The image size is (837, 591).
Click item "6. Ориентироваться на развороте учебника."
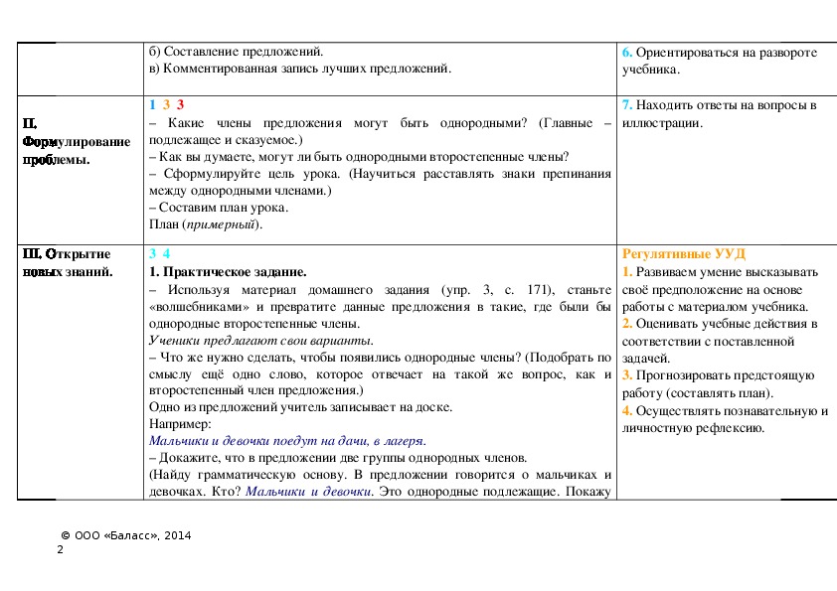click(x=720, y=61)
